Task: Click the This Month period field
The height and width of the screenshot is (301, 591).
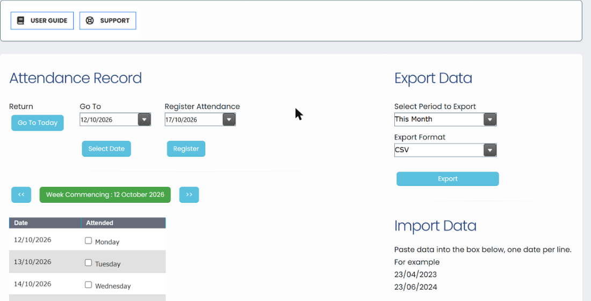Action: click(439, 119)
